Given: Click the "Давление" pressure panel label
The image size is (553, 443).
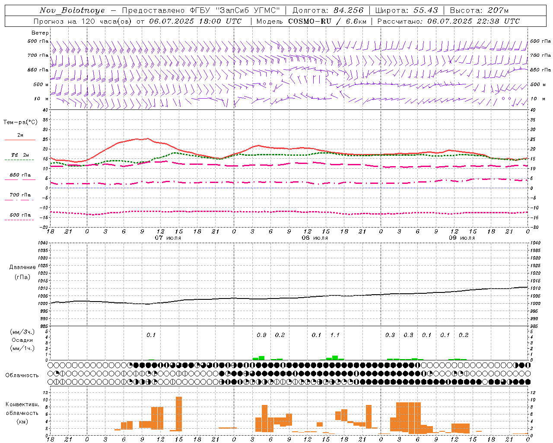Looking at the screenshot, I should point(22,267).
